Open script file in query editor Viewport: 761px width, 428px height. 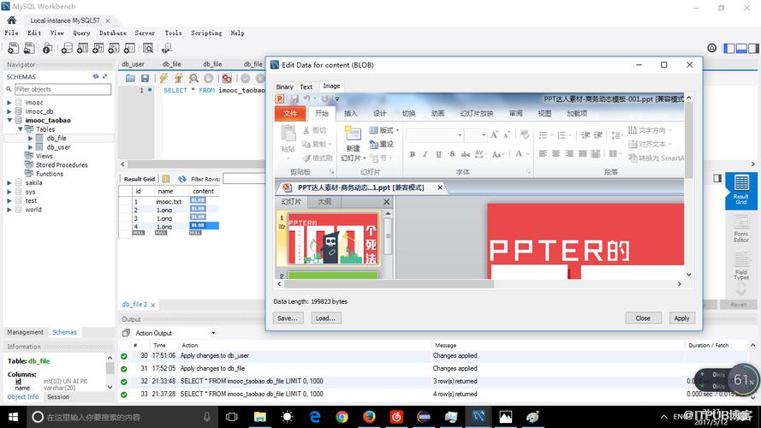click(130, 78)
